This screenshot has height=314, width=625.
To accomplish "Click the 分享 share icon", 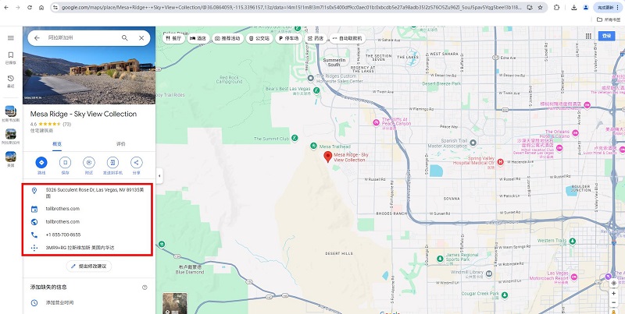I will (x=136, y=163).
